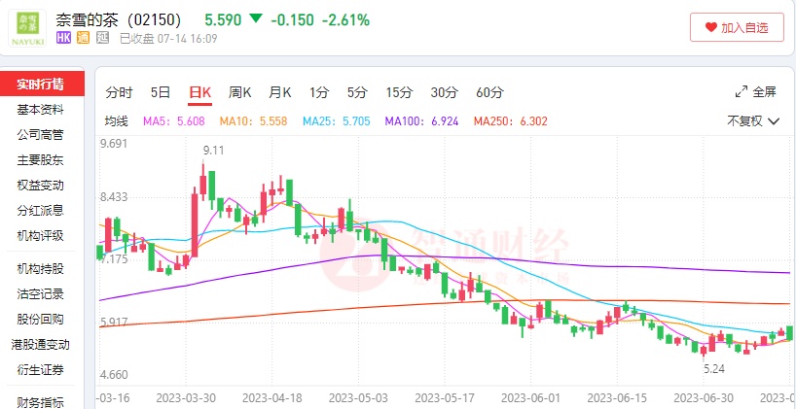Click the orange 通 Stock Connect badge
Image resolution: width=796 pixels, height=409 pixels.
(84, 38)
